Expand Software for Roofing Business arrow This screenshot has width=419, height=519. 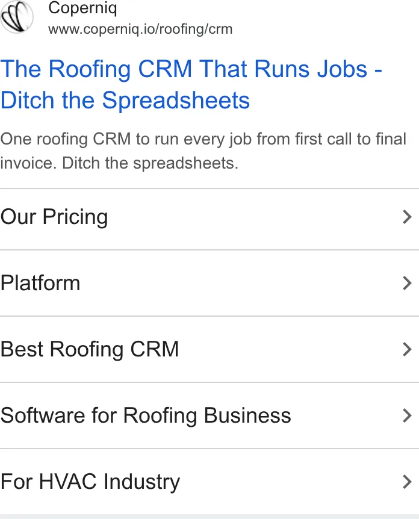pos(407,415)
